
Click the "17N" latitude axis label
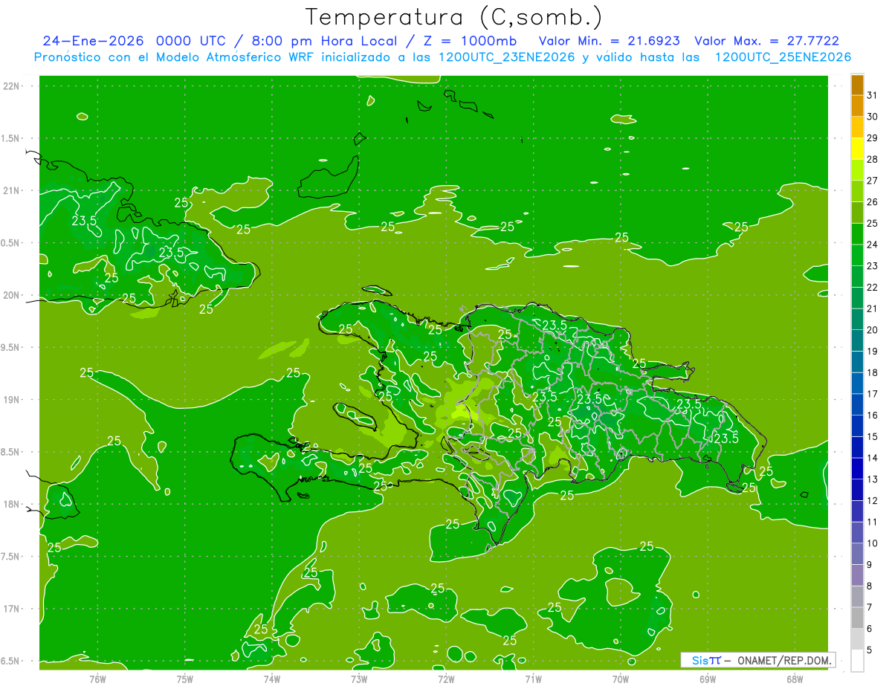(12, 609)
